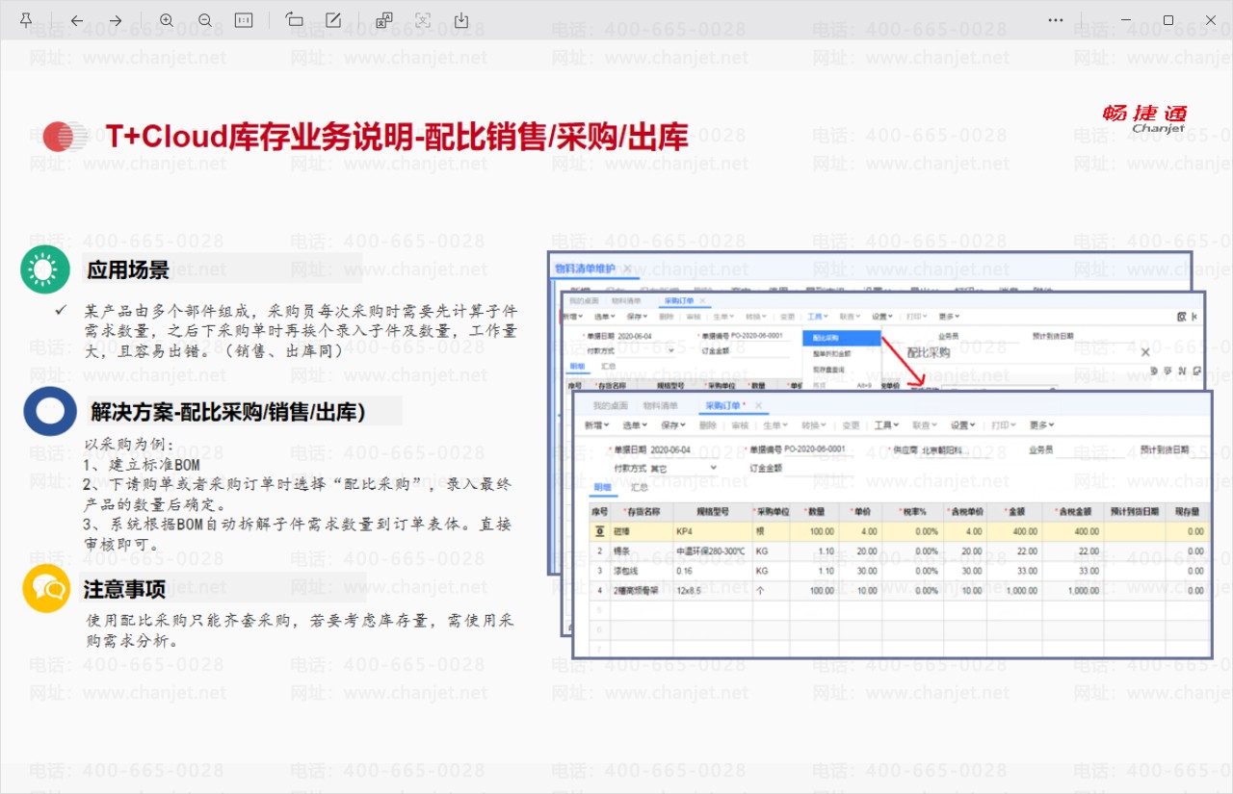Click the 中温环保280-300℃ cell

point(714,551)
